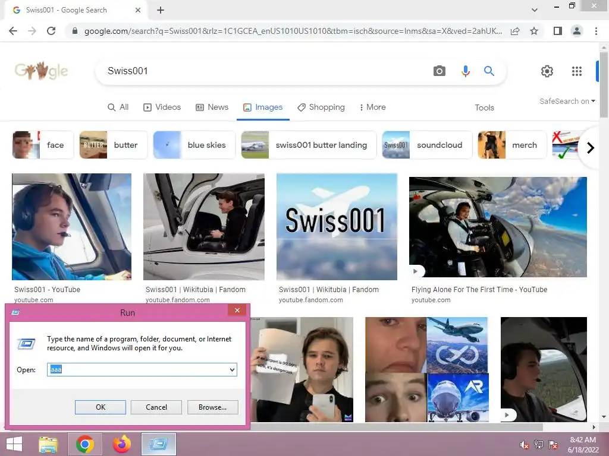Select the Run window taskbar button
Viewport: 609px width, 456px height.
158,444
